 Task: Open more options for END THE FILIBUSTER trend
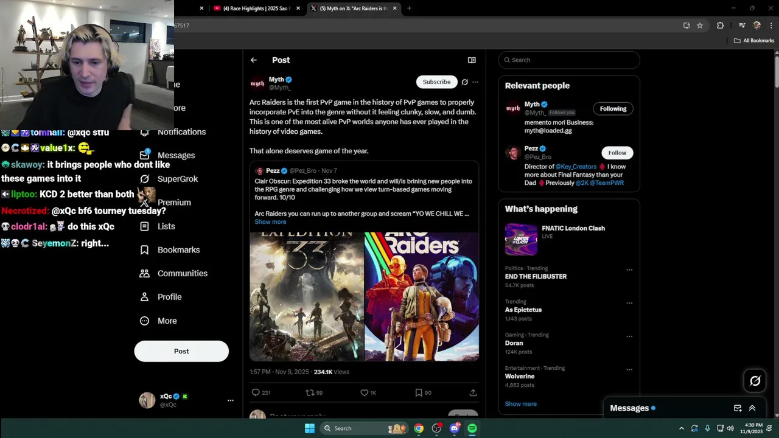coord(629,269)
